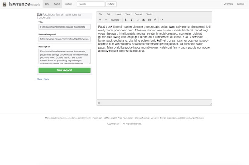This screenshot has width=249, height=165.
Task: Click into the Description textarea
Action: click(x=64, y=56)
